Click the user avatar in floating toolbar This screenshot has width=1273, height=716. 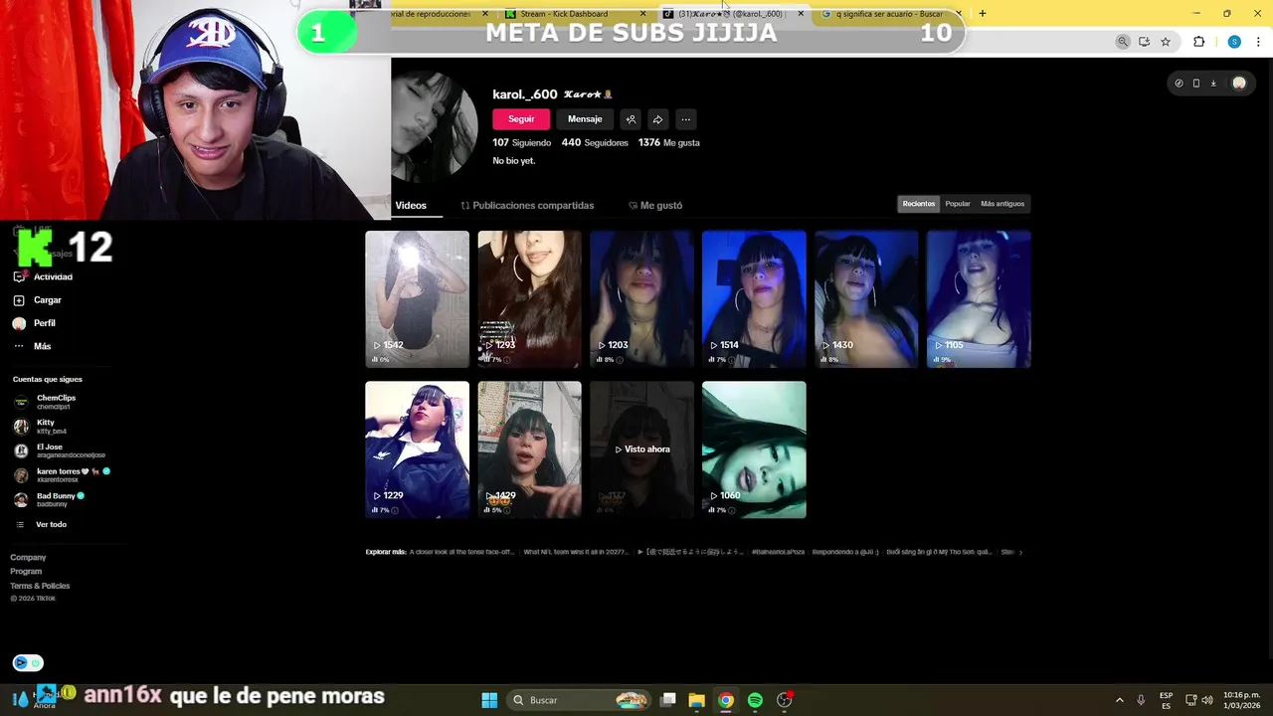click(1239, 84)
